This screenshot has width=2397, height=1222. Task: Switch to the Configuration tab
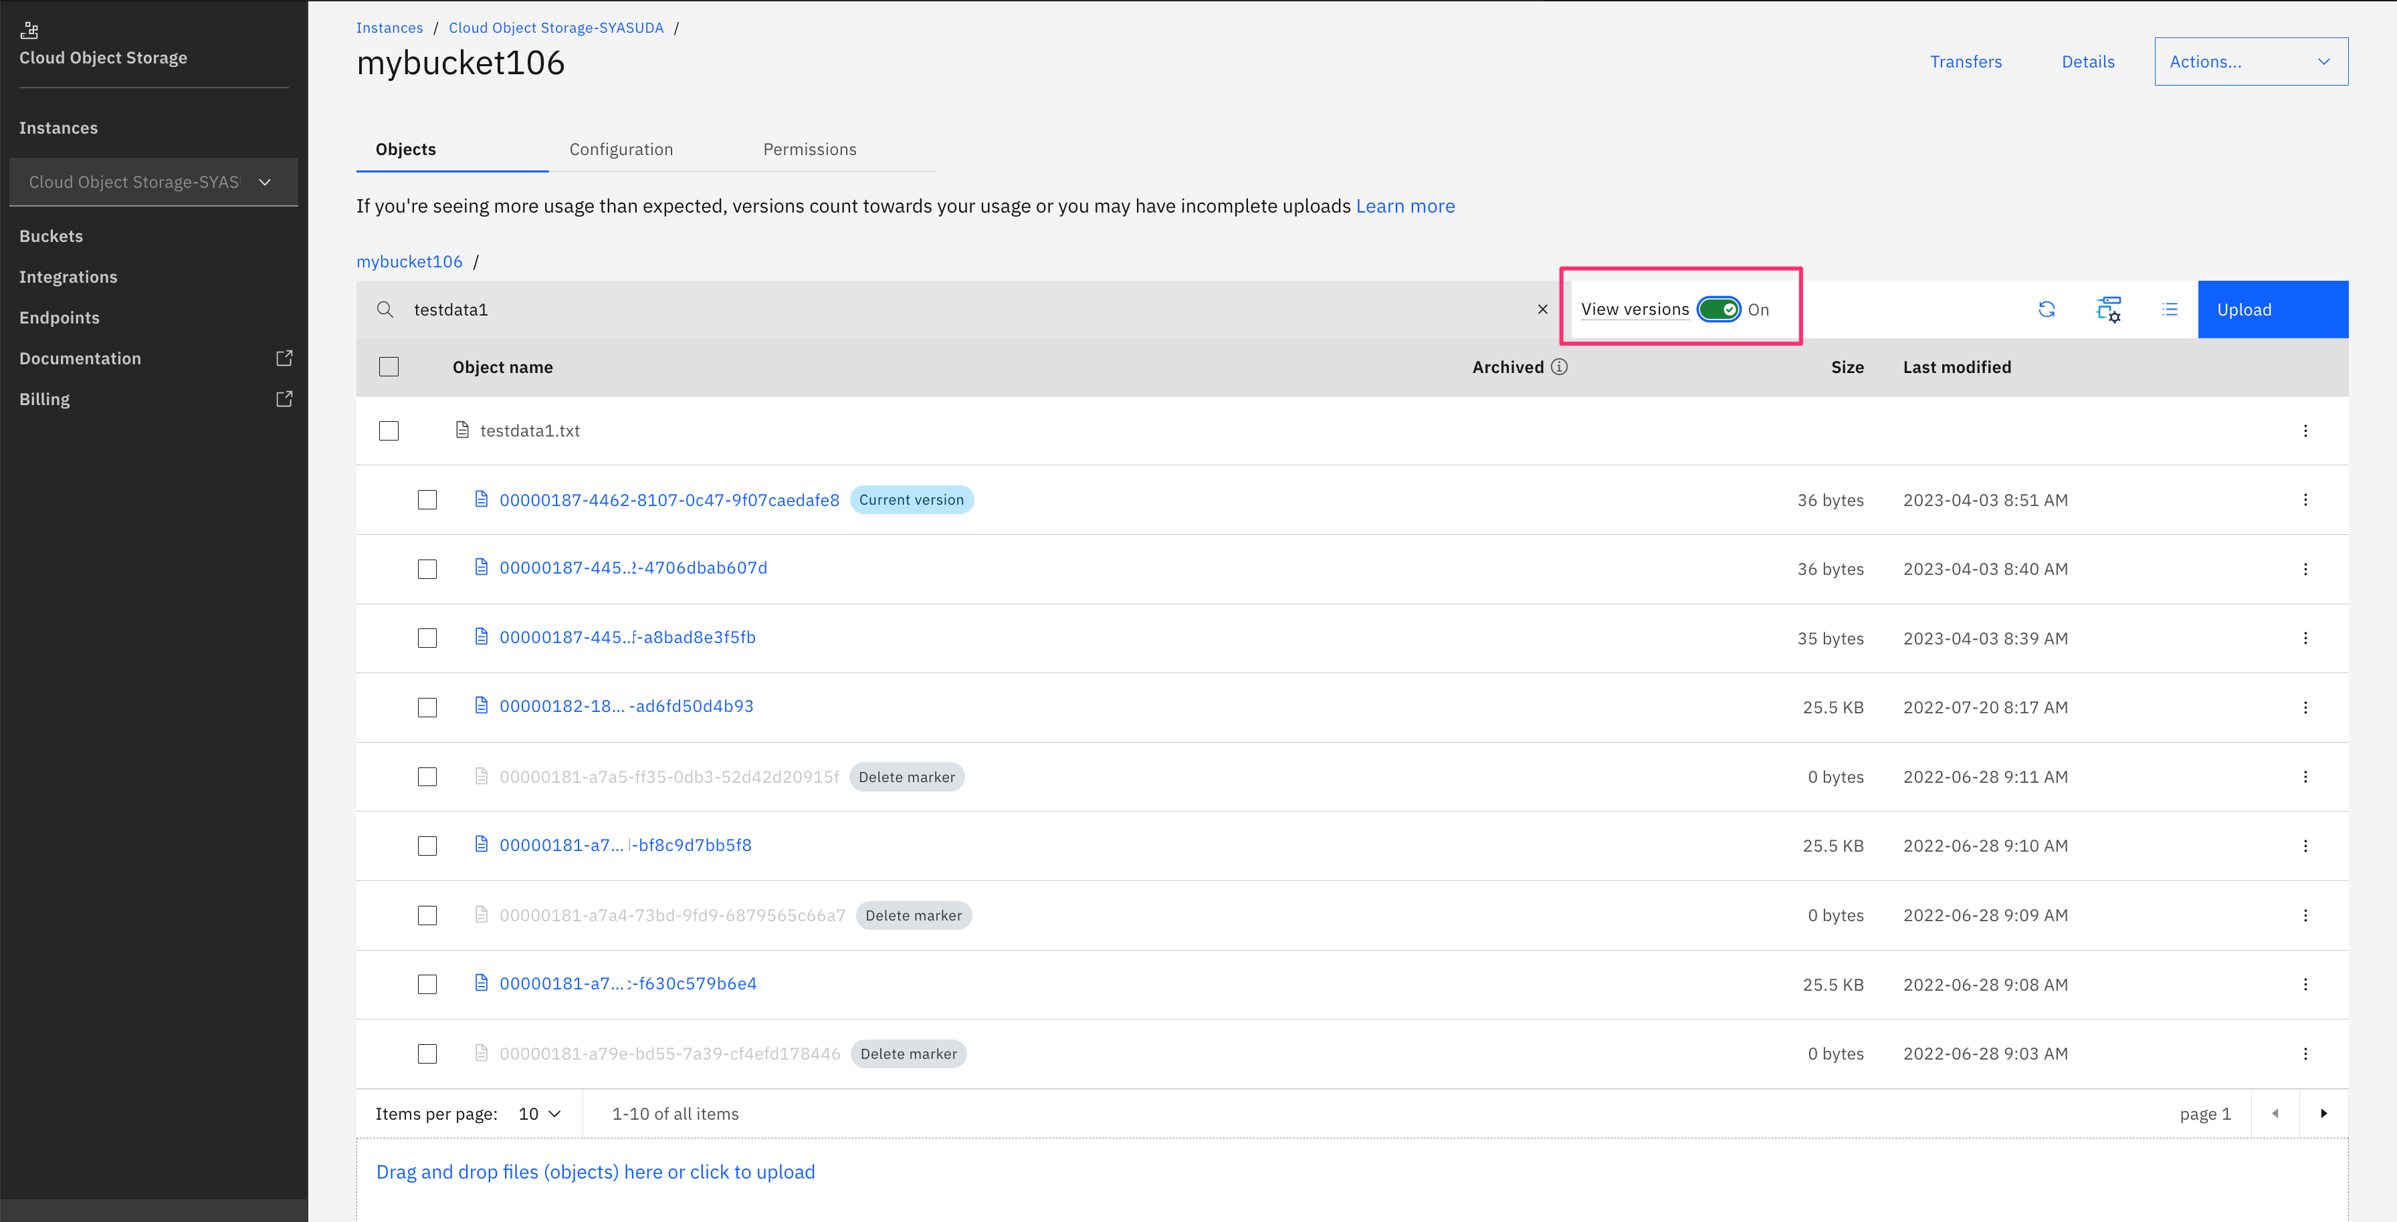click(621, 150)
